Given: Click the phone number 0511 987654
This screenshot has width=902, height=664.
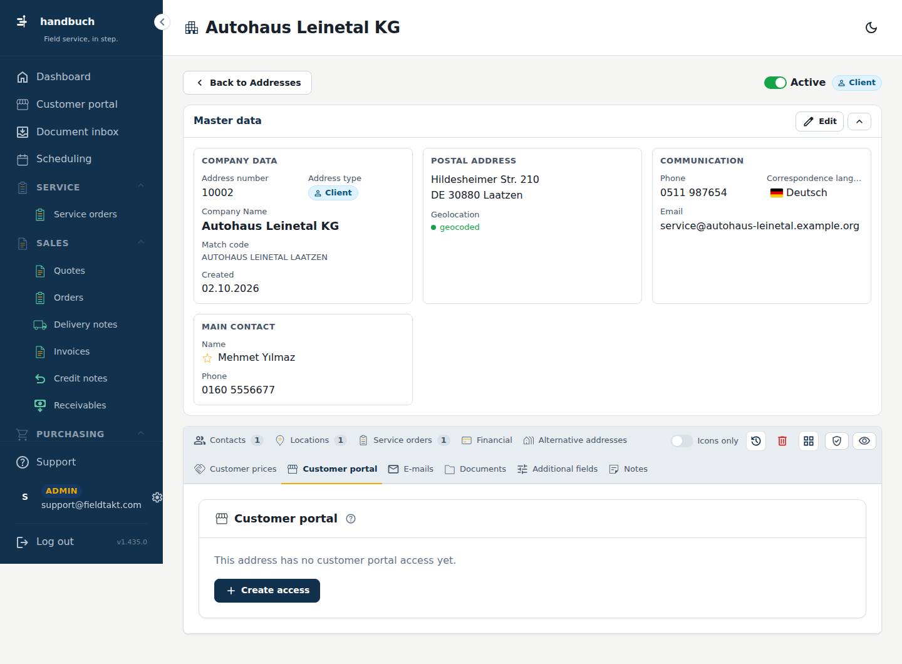Looking at the screenshot, I should click(693, 193).
